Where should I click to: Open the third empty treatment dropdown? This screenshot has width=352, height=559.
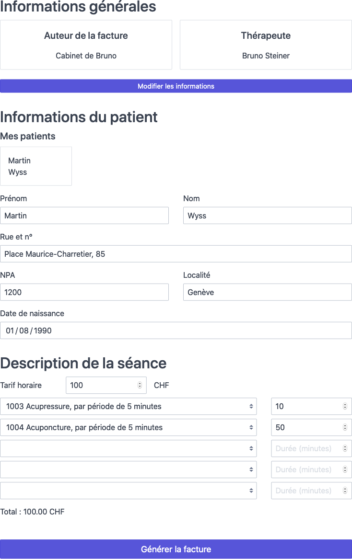[x=129, y=448]
